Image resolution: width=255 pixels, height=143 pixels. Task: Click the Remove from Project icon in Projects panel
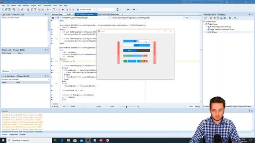point(215,18)
